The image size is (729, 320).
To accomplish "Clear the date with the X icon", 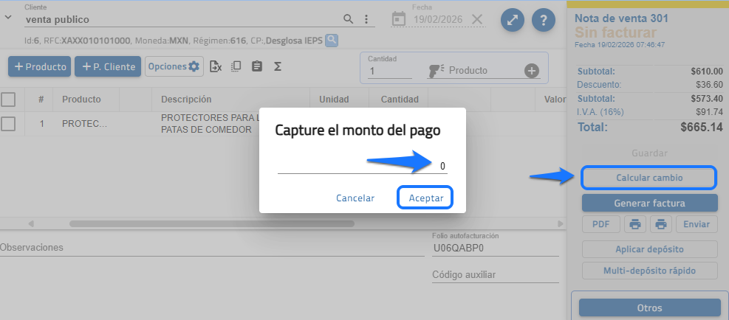I will click(x=477, y=19).
